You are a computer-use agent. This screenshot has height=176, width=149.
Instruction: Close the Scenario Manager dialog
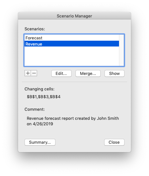[x=114, y=142]
